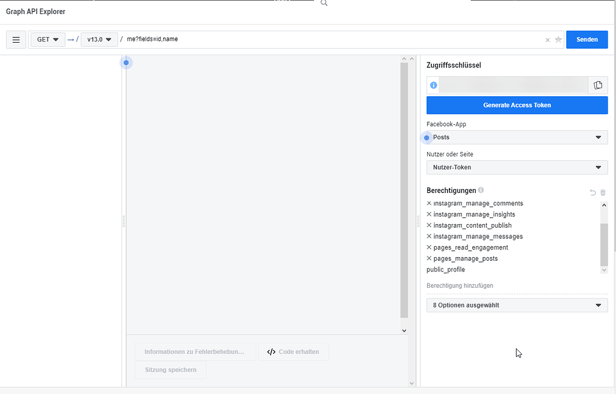The height and width of the screenshot is (394, 616).
Task: Click the 'Code erhalten' button
Action: pyautogui.click(x=294, y=351)
